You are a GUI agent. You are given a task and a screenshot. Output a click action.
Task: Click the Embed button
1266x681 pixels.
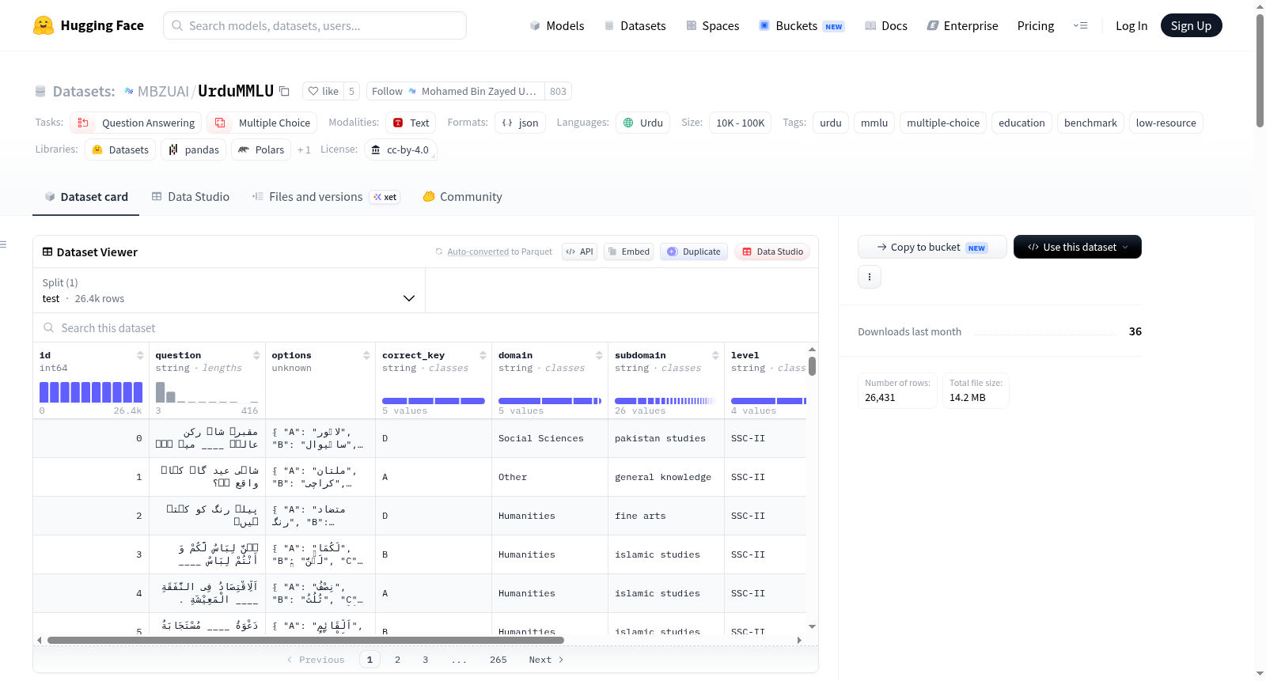629,252
